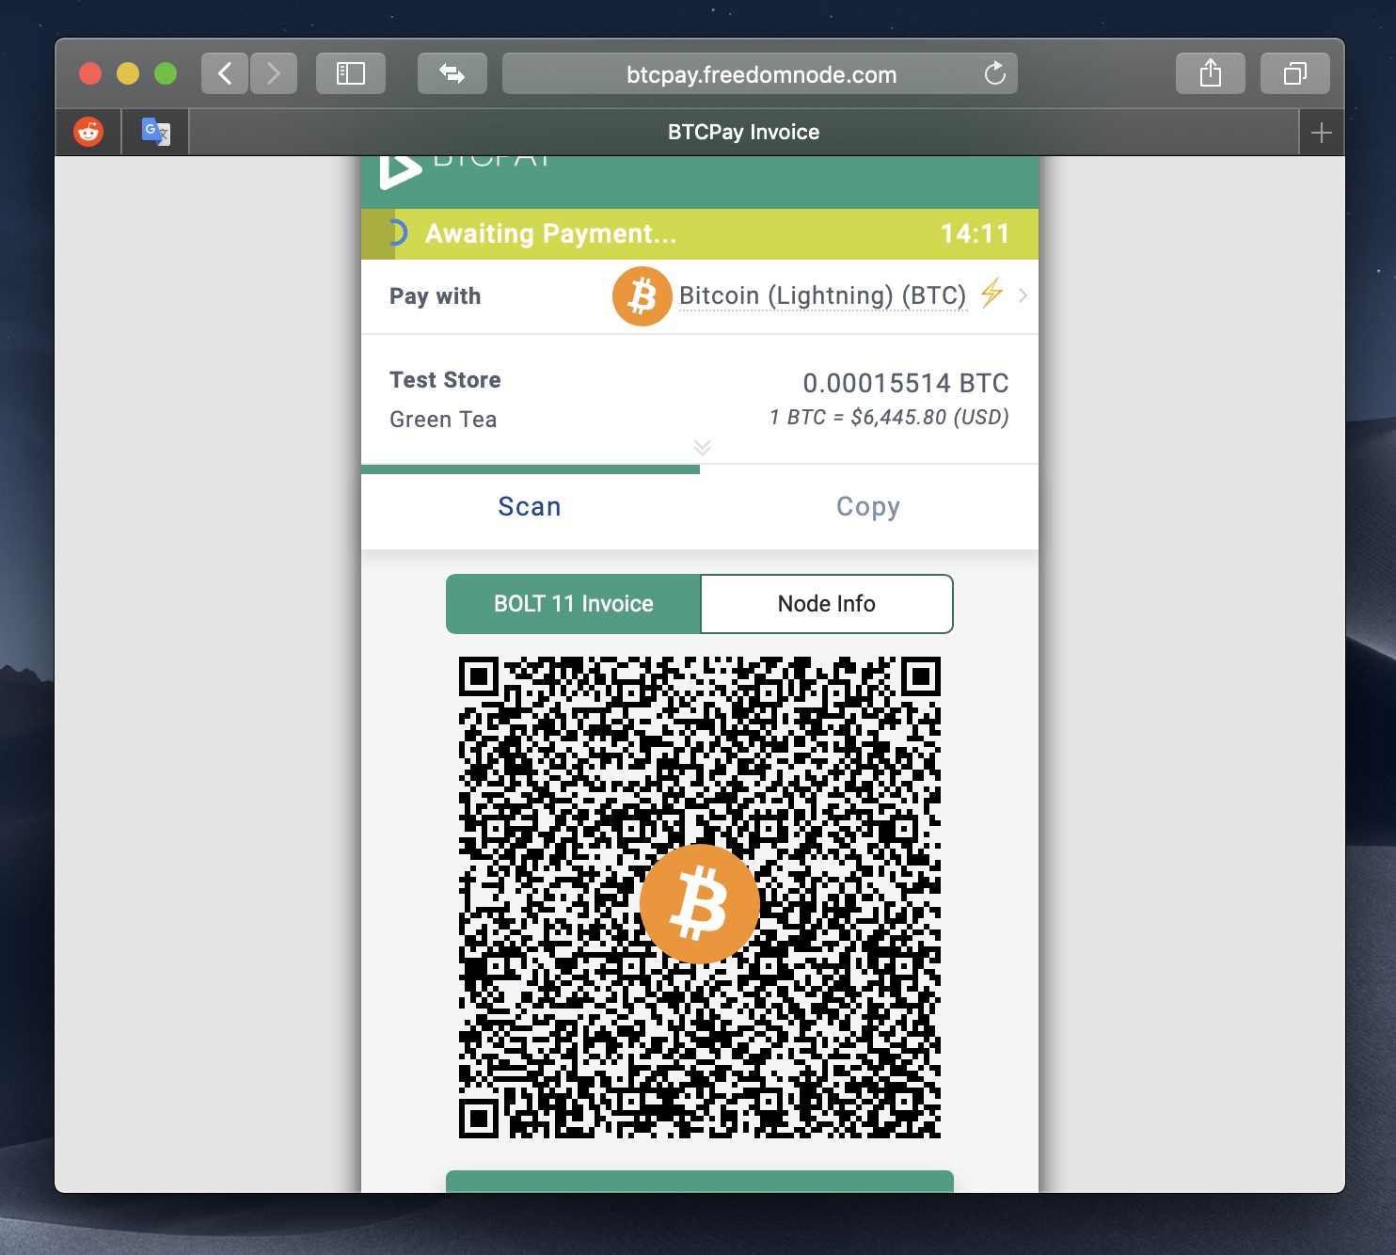Image resolution: width=1396 pixels, height=1255 pixels.
Task: Select the BTCPay Invoice tab
Action: [x=743, y=132]
